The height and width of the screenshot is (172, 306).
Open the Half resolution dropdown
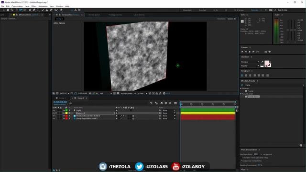point(106,94)
